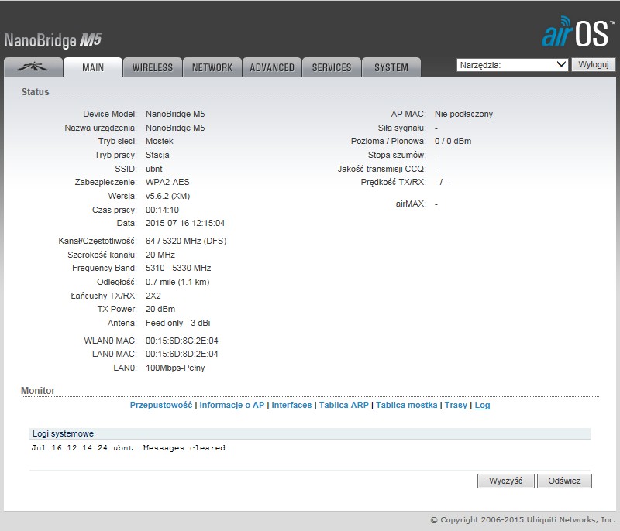
Task: Click the airOS logo
Action: pyautogui.click(x=578, y=32)
